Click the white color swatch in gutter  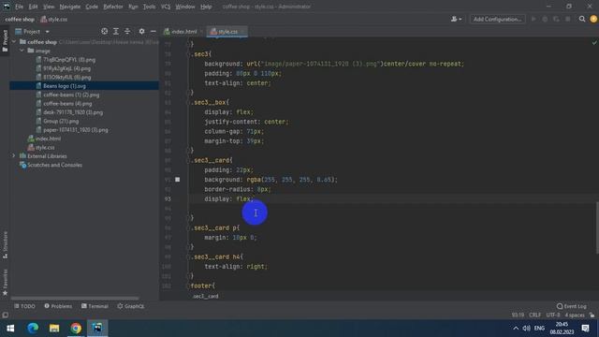tap(177, 179)
